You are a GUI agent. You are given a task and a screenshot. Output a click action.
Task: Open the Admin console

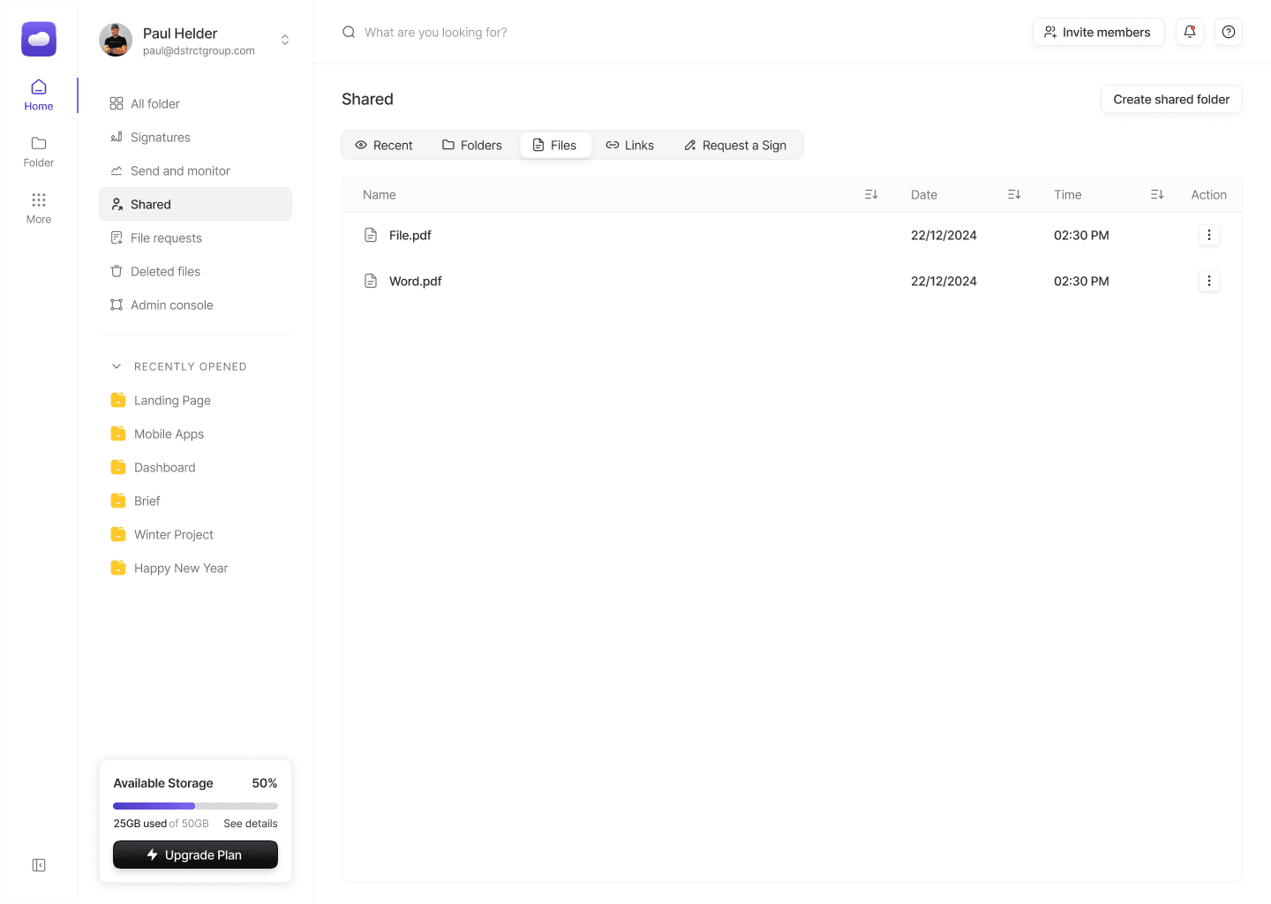point(195,305)
